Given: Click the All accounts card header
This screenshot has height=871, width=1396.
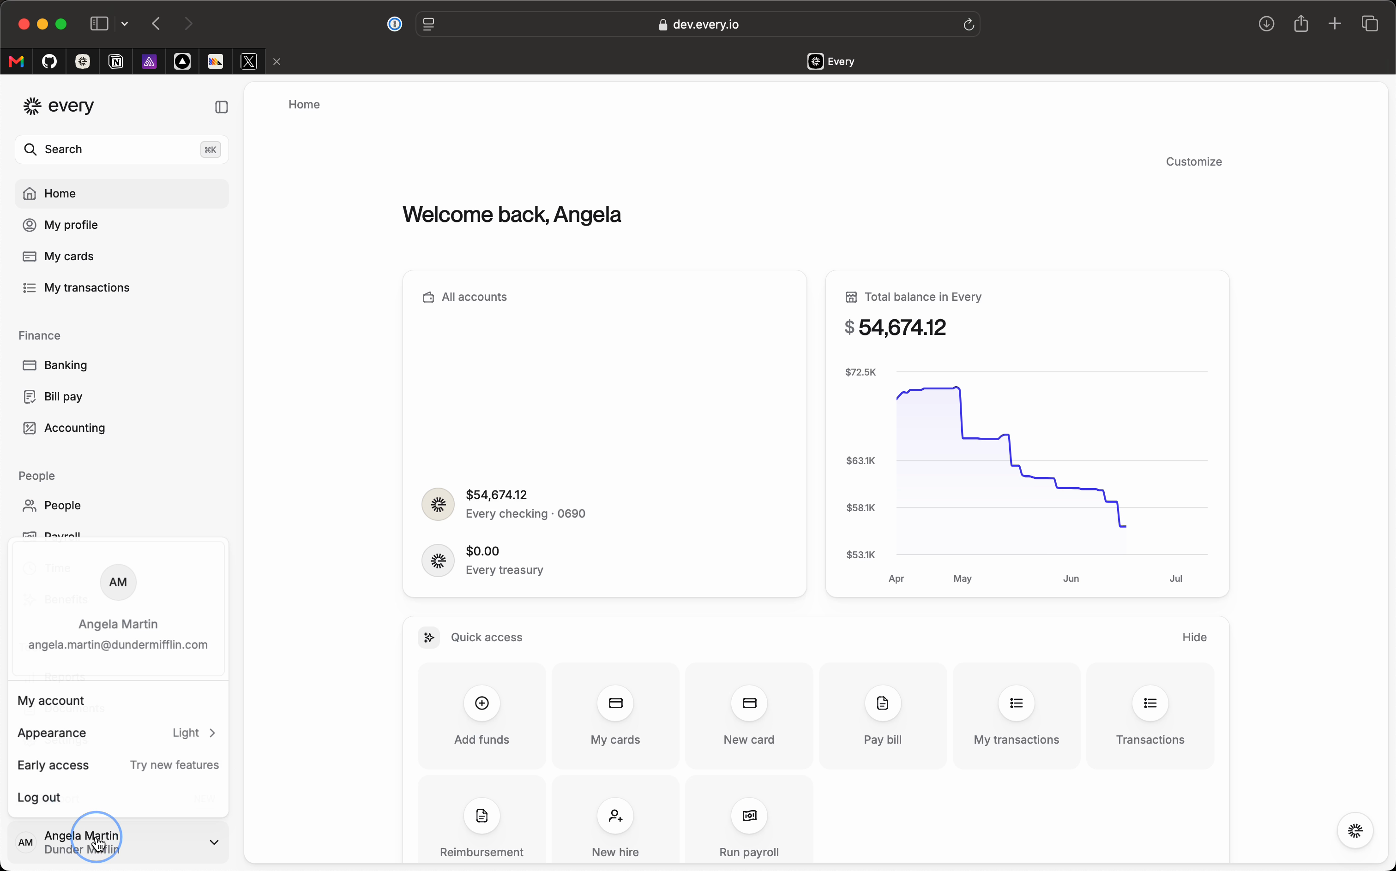Looking at the screenshot, I should point(464,297).
